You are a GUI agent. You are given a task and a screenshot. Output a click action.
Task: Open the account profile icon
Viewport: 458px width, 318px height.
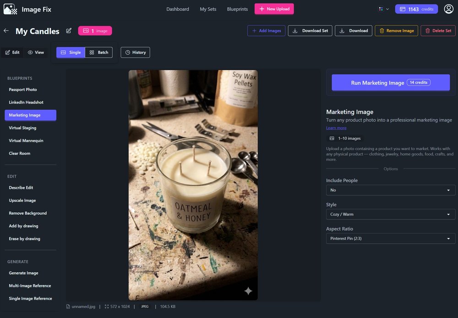click(448, 8)
